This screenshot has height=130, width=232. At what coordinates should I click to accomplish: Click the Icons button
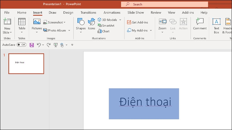tap(91, 24)
